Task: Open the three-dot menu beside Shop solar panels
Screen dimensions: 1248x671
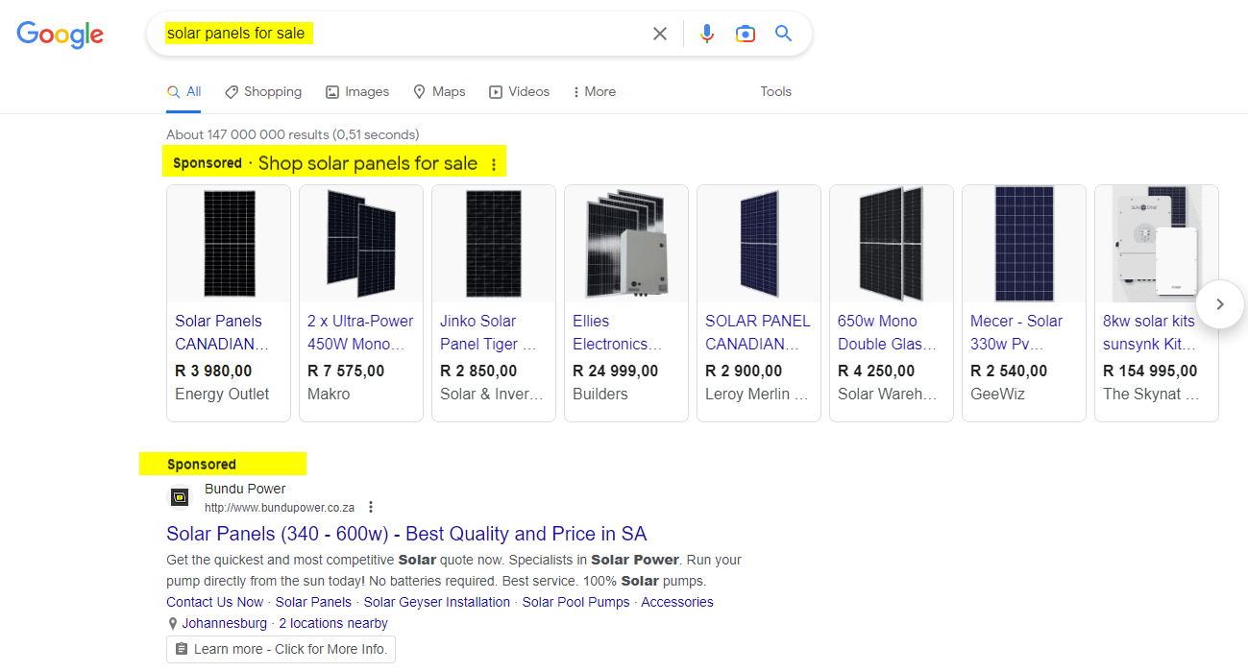Action: coord(494,164)
